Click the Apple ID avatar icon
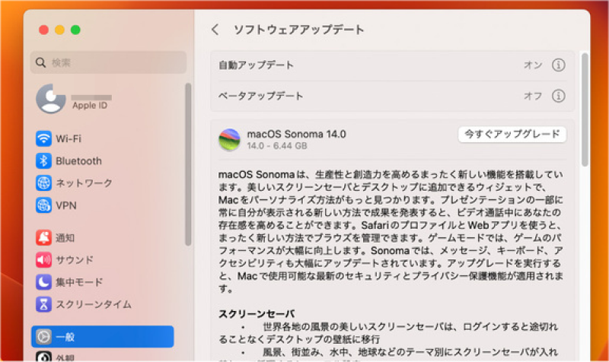This screenshot has width=609, height=362. (50, 99)
